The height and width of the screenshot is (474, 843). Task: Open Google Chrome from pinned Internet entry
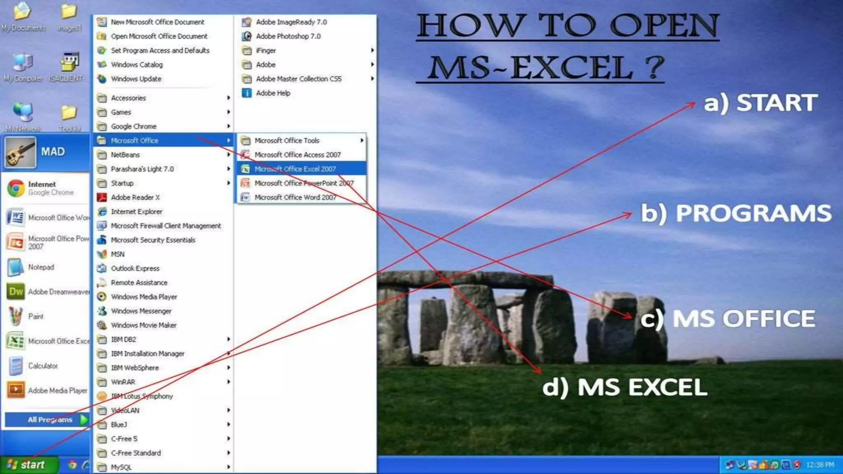[41, 188]
